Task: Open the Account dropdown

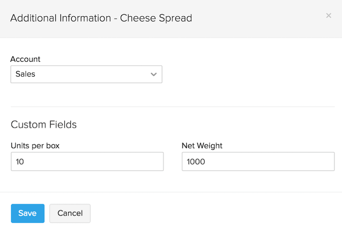Action: tap(86, 74)
